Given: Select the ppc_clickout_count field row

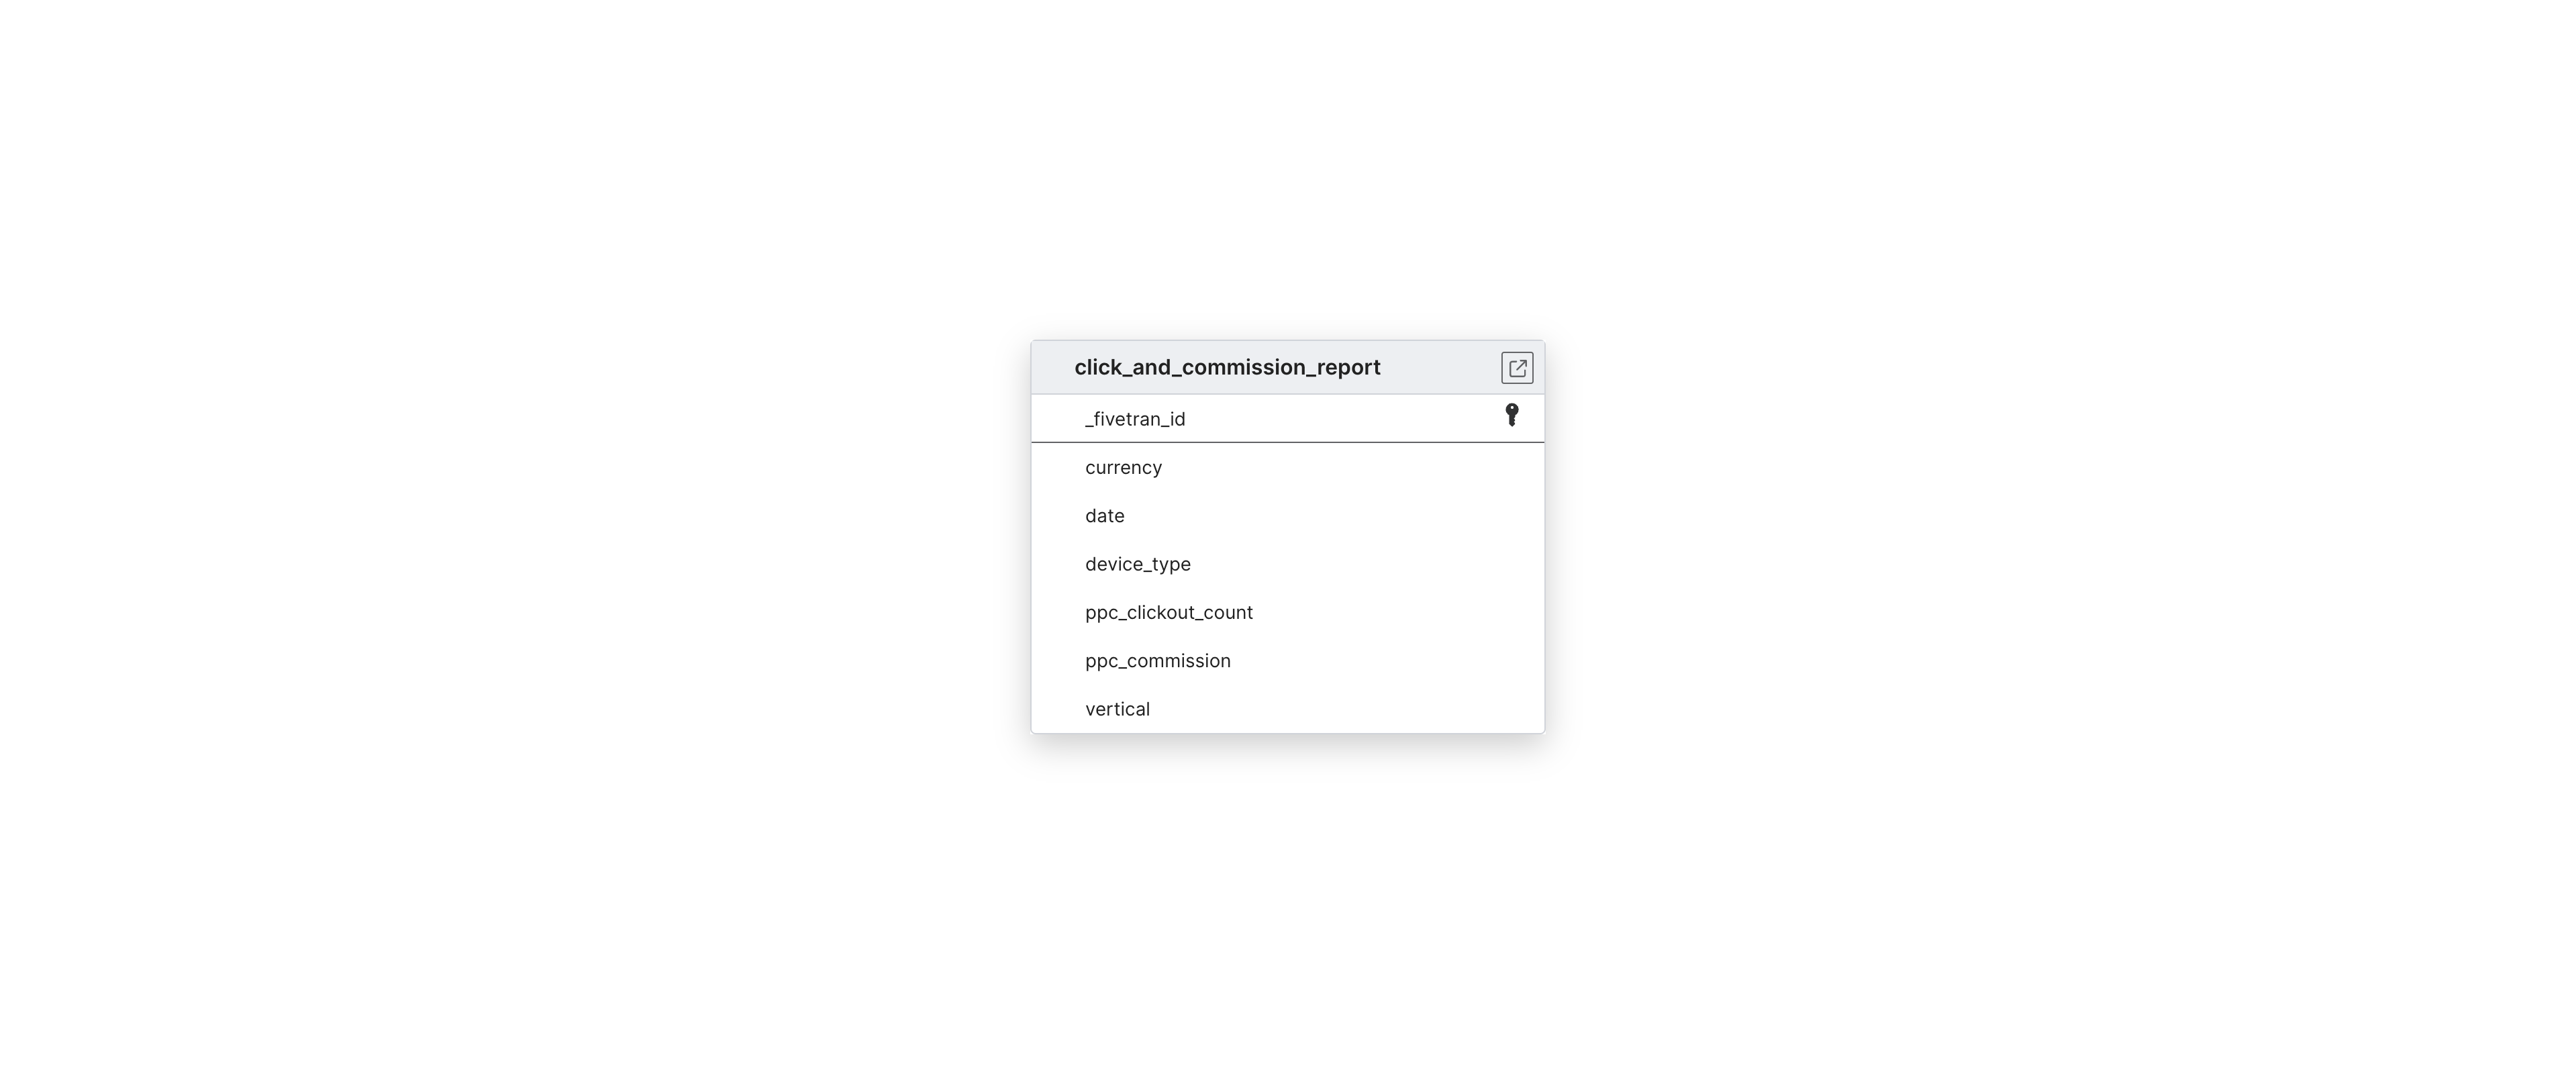Looking at the screenshot, I should pos(1287,611).
